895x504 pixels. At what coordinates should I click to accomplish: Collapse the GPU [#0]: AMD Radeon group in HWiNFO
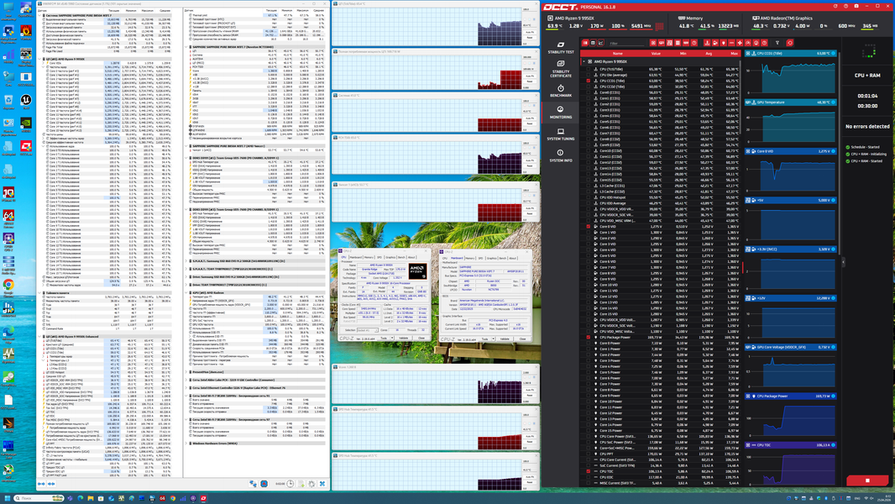coord(187,293)
